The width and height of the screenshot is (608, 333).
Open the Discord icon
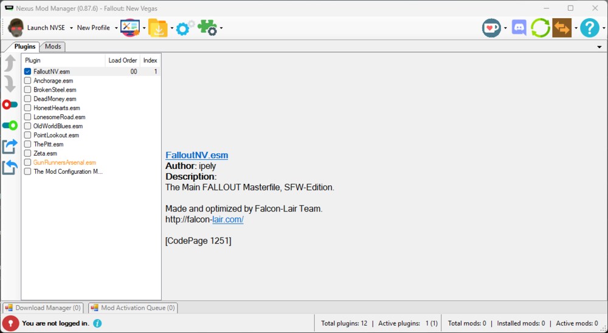[x=519, y=28]
